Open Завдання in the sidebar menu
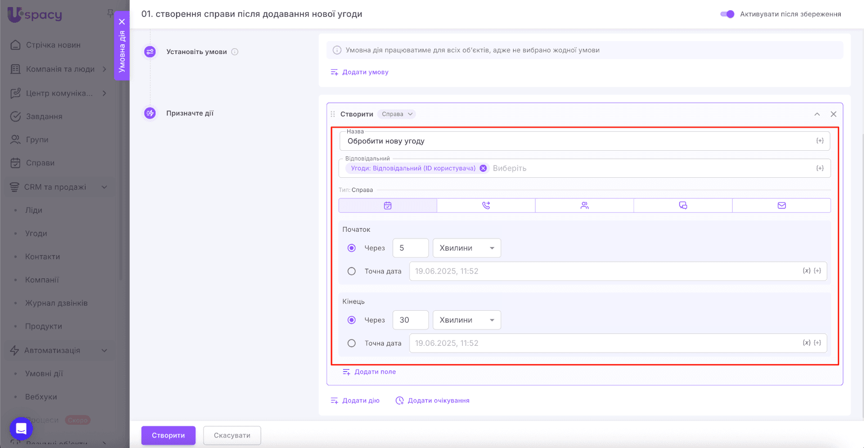 (44, 116)
